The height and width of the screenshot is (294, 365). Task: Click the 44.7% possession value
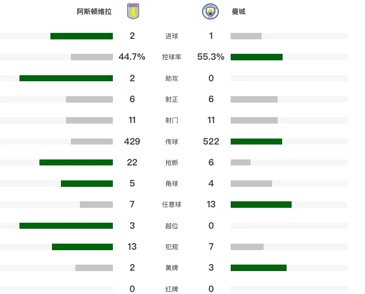pyautogui.click(x=132, y=57)
